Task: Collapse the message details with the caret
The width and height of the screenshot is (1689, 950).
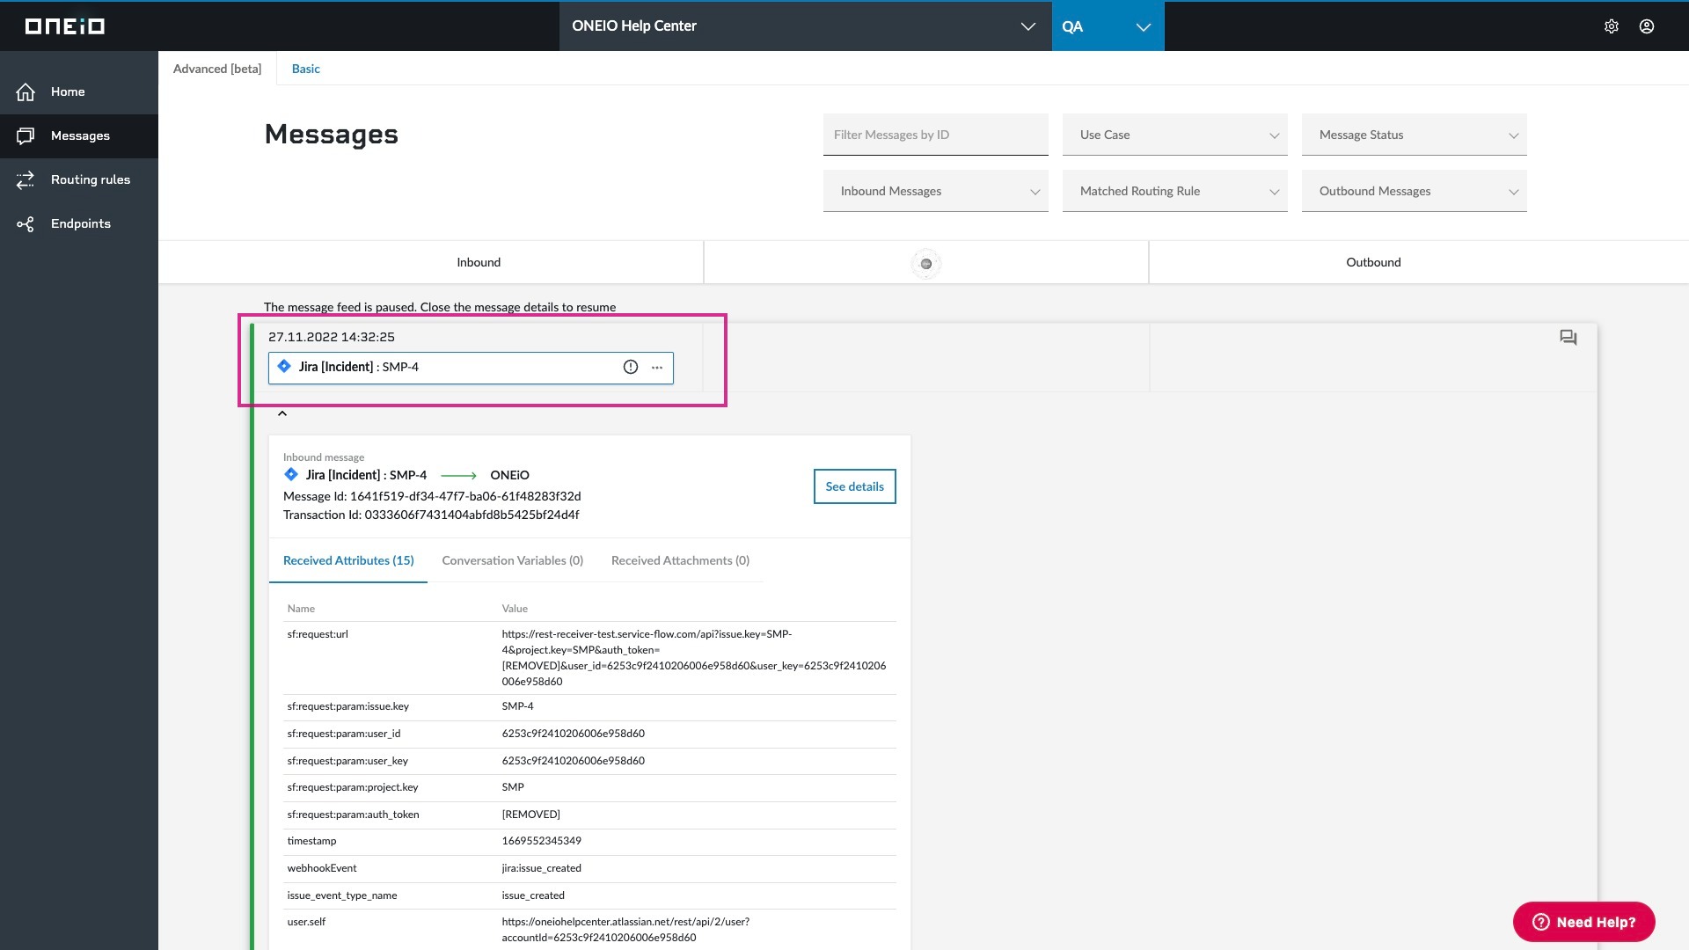Action: [x=282, y=413]
